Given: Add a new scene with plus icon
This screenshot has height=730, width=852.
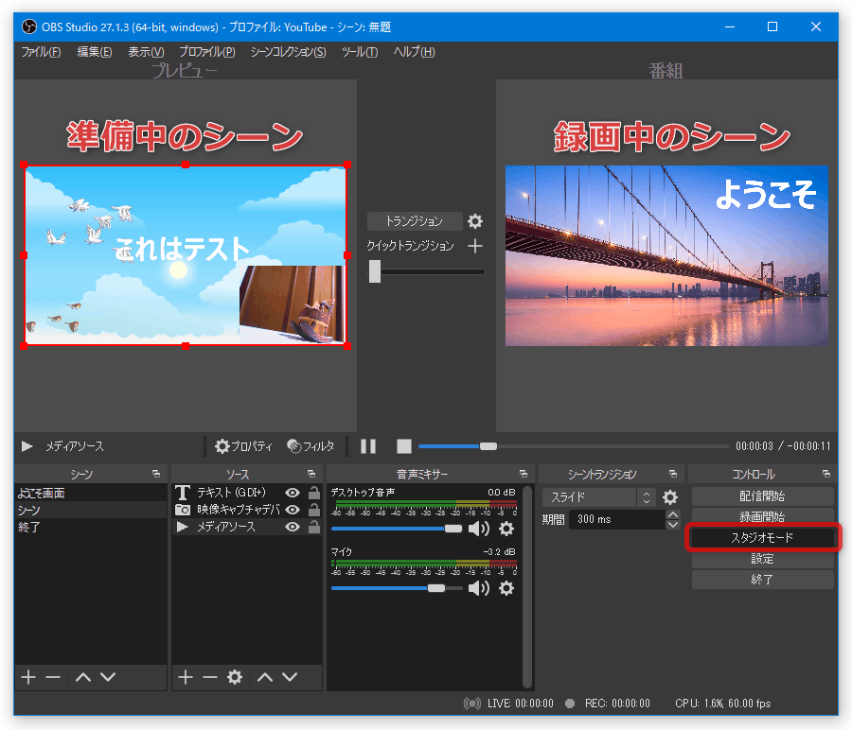Looking at the screenshot, I should click(x=28, y=677).
